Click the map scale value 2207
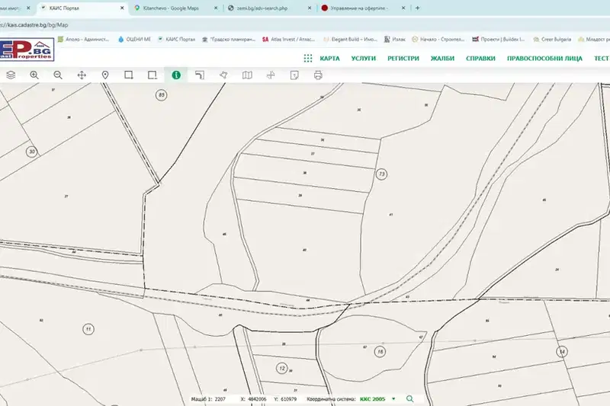 point(220,399)
